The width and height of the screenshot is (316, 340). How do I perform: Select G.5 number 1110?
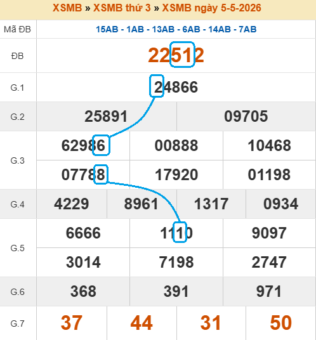(176, 233)
